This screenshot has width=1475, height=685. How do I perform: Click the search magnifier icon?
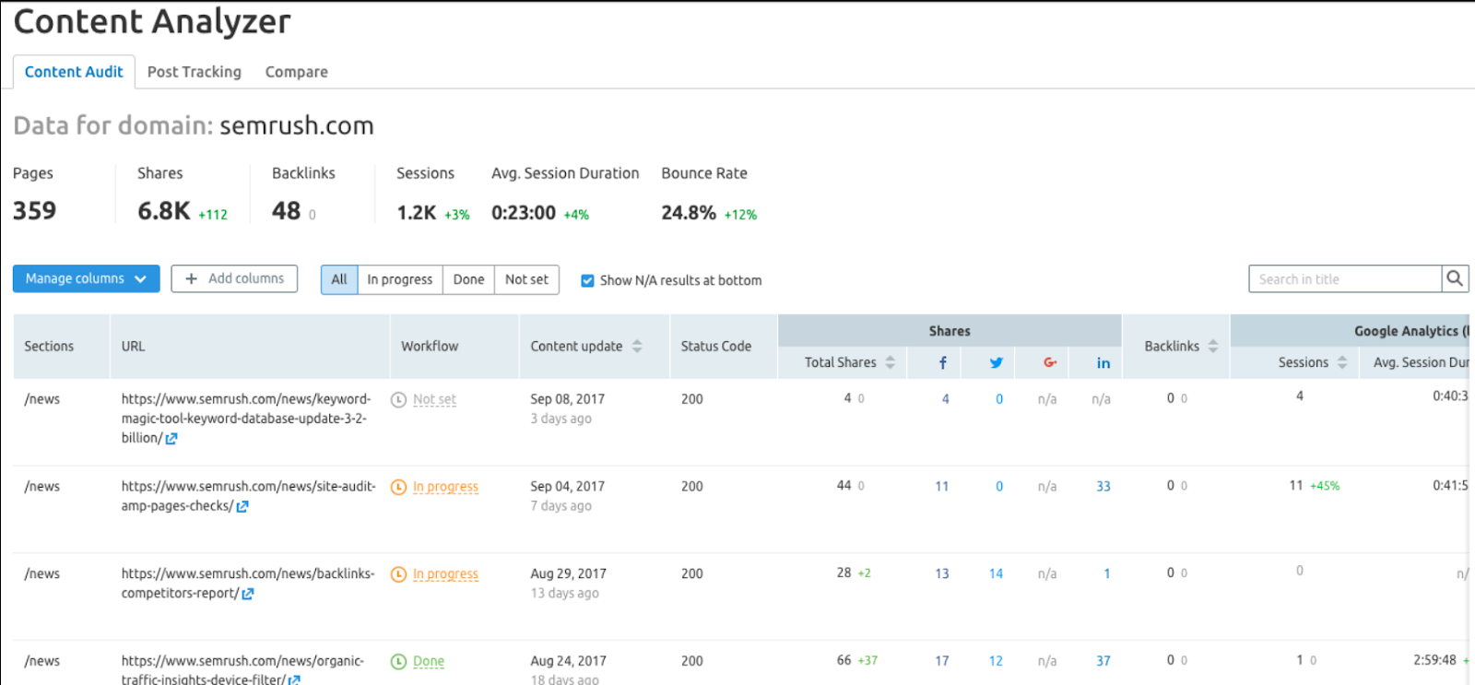pos(1455,278)
